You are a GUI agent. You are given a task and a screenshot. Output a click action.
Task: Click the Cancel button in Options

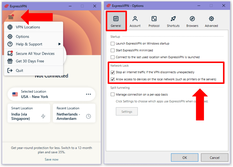point(214,158)
